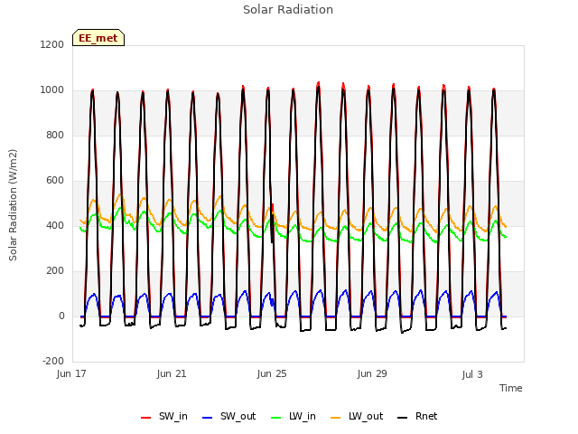Toggle the LW_out legend entry
Viewport: 578px width, 434px height.
[357, 417]
